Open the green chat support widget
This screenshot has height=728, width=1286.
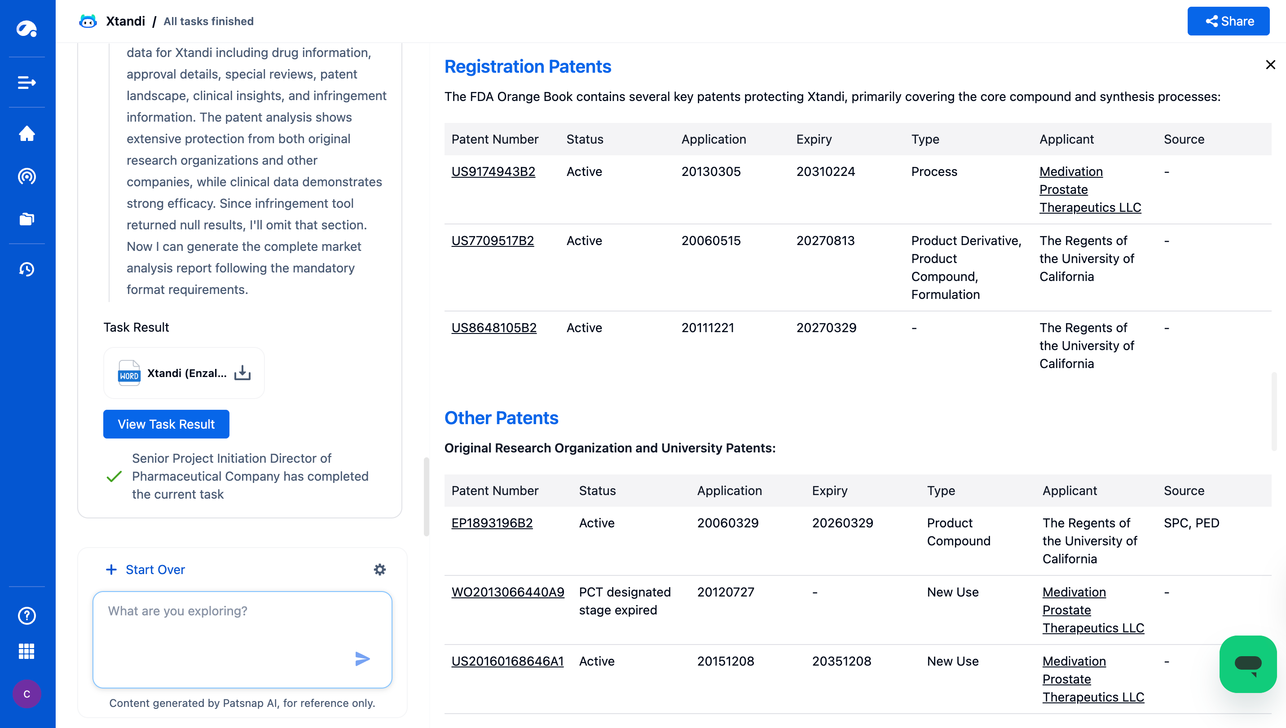tap(1247, 664)
